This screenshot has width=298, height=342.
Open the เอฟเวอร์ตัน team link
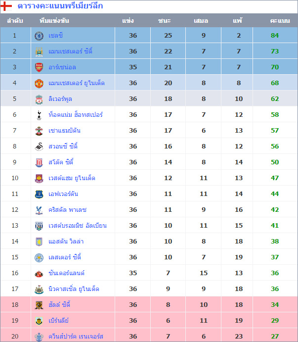tap(63, 194)
